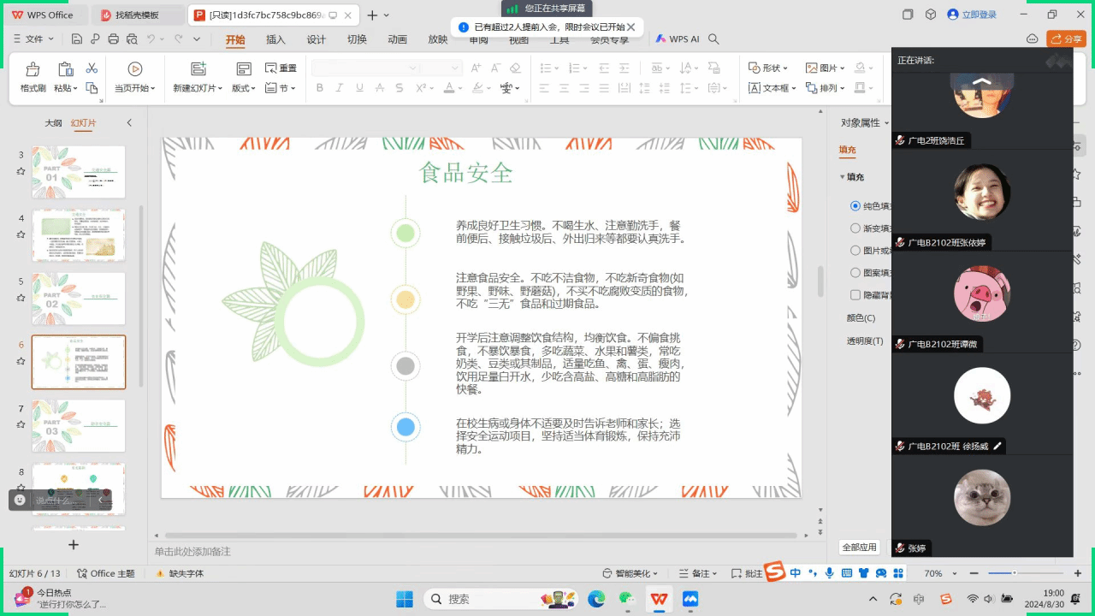Click the New Slide (新建幻灯片) icon

tap(198, 69)
